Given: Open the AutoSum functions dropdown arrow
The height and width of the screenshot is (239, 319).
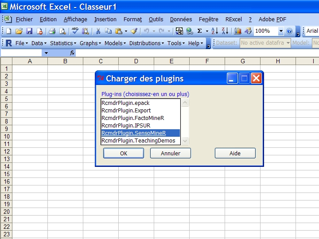Looking at the screenshot, I should coord(207,31).
